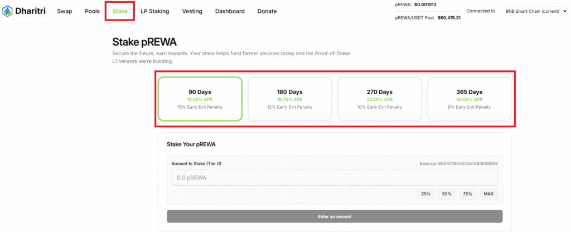Click the Dharitri logo icon
The width and height of the screenshot is (571, 232).
click(8, 11)
